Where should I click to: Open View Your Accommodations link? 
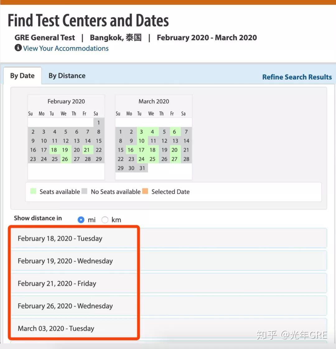coord(66,48)
